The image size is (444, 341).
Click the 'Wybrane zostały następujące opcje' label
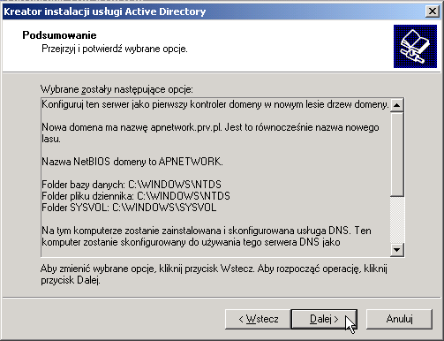click(x=117, y=89)
